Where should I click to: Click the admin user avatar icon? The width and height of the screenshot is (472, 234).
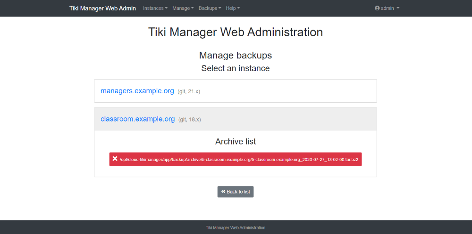[x=377, y=8]
